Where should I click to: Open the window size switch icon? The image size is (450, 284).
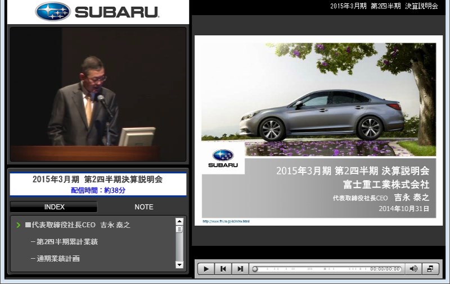(430, 269)
